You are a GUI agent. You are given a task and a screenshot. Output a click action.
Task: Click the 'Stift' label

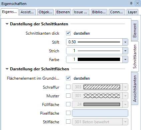[56, 42]
